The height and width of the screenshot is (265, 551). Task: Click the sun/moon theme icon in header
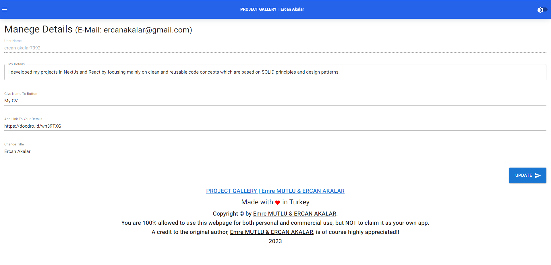tap(540, 9)
